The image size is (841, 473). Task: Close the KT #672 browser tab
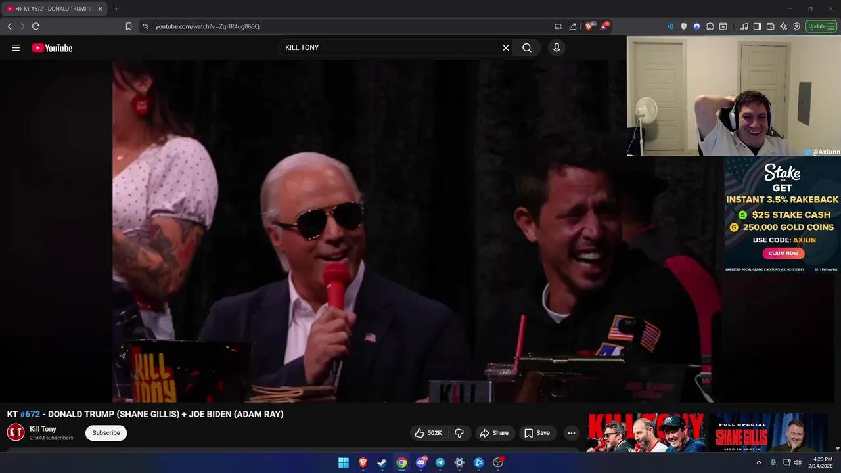point(101,9)
